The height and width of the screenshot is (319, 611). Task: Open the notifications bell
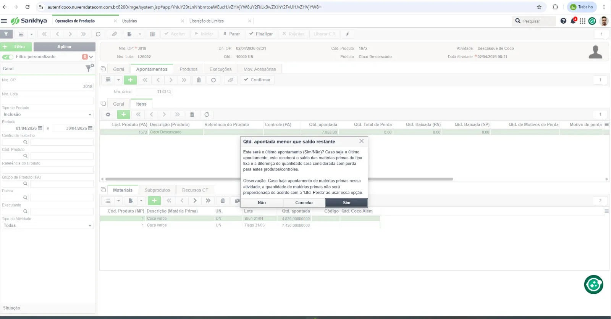tap(573, 21)
